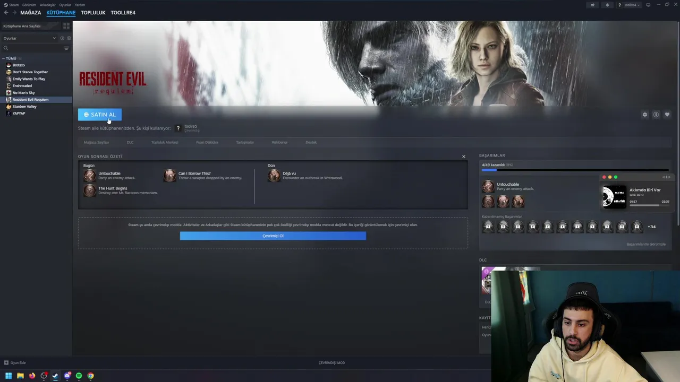Open toolre5 user profile avatar
The image size is (680, 382).
pos(178,128)
